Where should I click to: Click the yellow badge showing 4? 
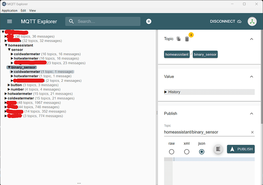(x=191, y=35)
